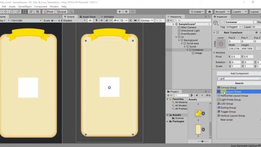The image size is (261, 147).
Task: Open the Gizmos dropdown
Action: click(147, 20)
